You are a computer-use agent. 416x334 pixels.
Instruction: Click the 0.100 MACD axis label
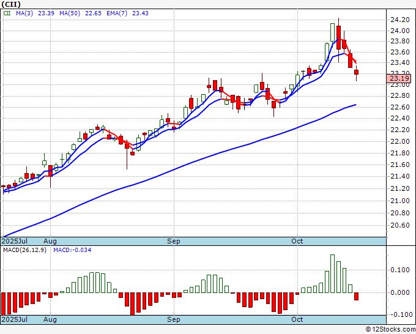(x=400, y=270)
